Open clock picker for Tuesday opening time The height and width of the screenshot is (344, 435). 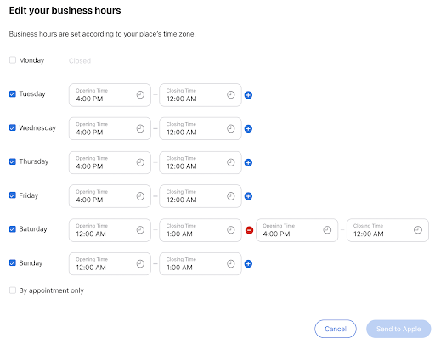click(x=140, y=95)
